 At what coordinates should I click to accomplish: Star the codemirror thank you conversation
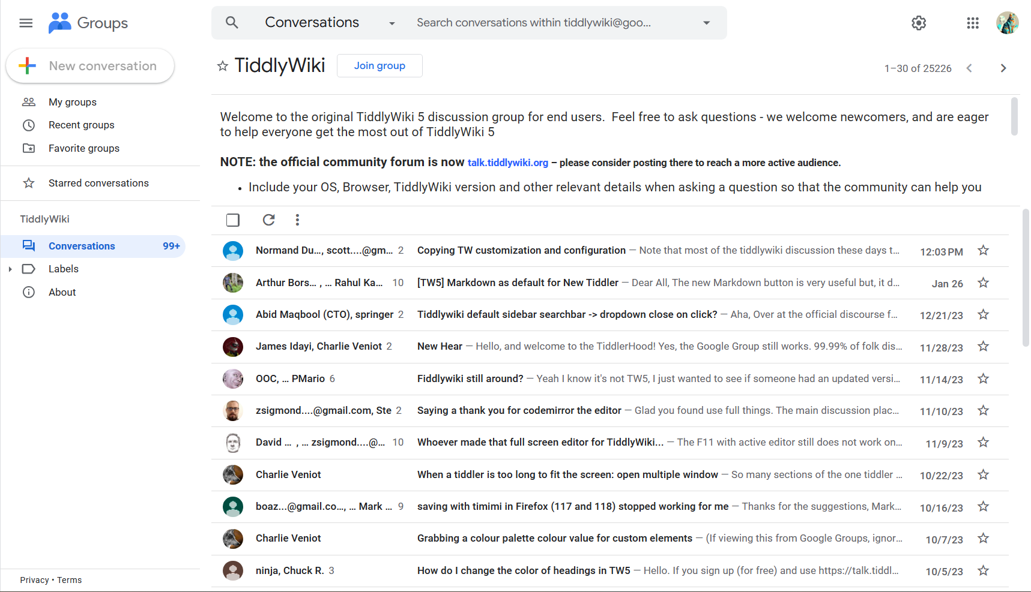tap(983, 410)
